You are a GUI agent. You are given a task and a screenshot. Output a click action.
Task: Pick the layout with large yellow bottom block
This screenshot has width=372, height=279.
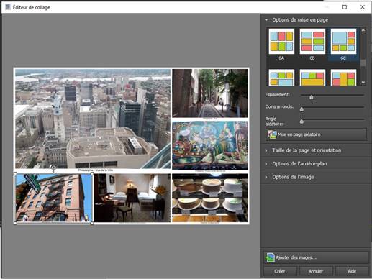click(312, 78)
